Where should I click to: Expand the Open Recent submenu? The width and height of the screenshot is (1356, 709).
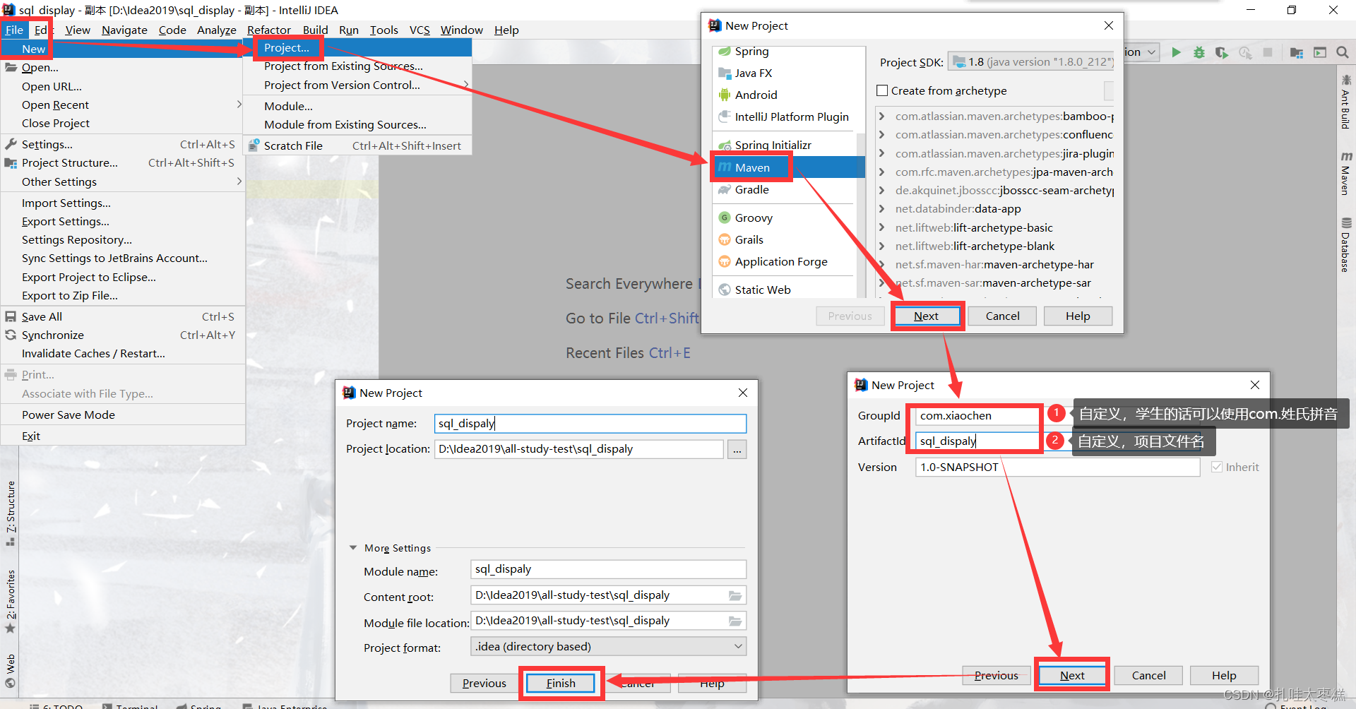pyautogui.click(x=123, y=105)
